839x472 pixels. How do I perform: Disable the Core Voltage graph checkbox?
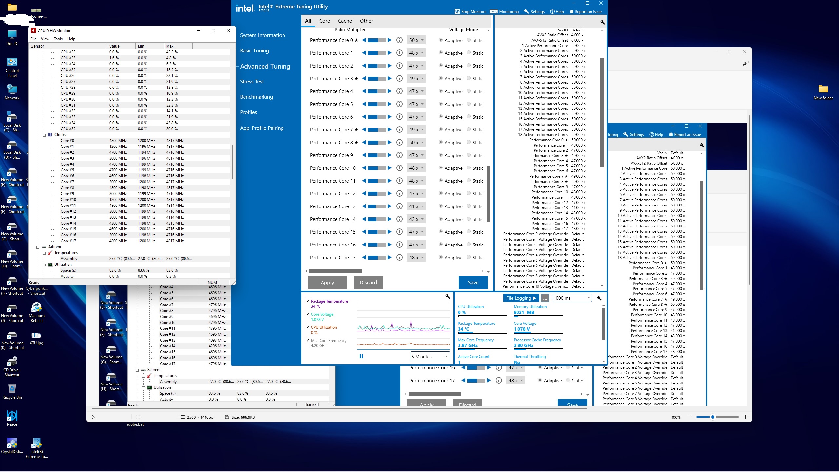coord(308,314)
